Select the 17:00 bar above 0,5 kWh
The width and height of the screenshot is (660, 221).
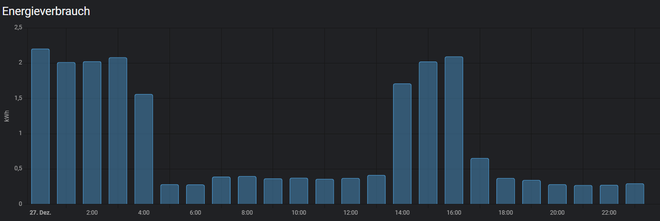pos(480,181)
